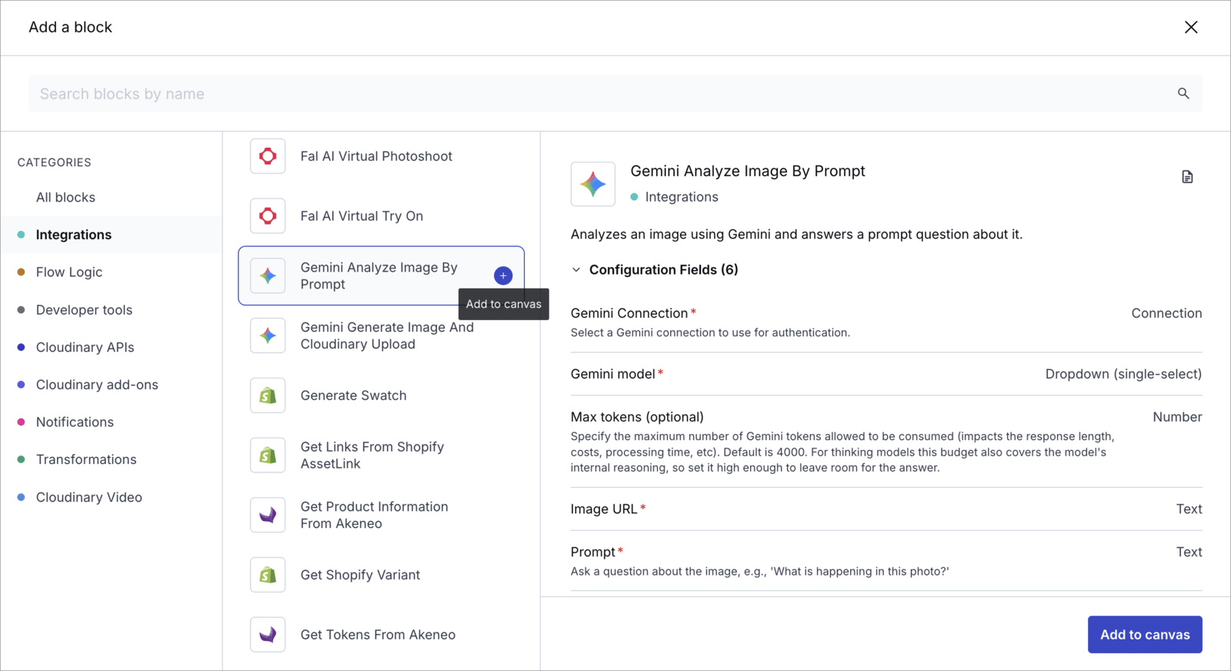Viewport: 1231px width, 671px height.
Task: Select Gemini Generate Image And Cloudinary Upload block
Action: [x=382, y=335]
